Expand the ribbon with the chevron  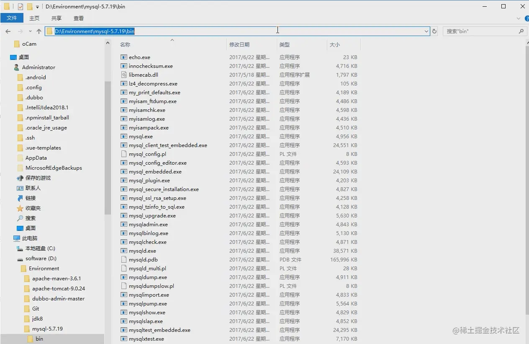pyautogui.click(x=518, y=18)
